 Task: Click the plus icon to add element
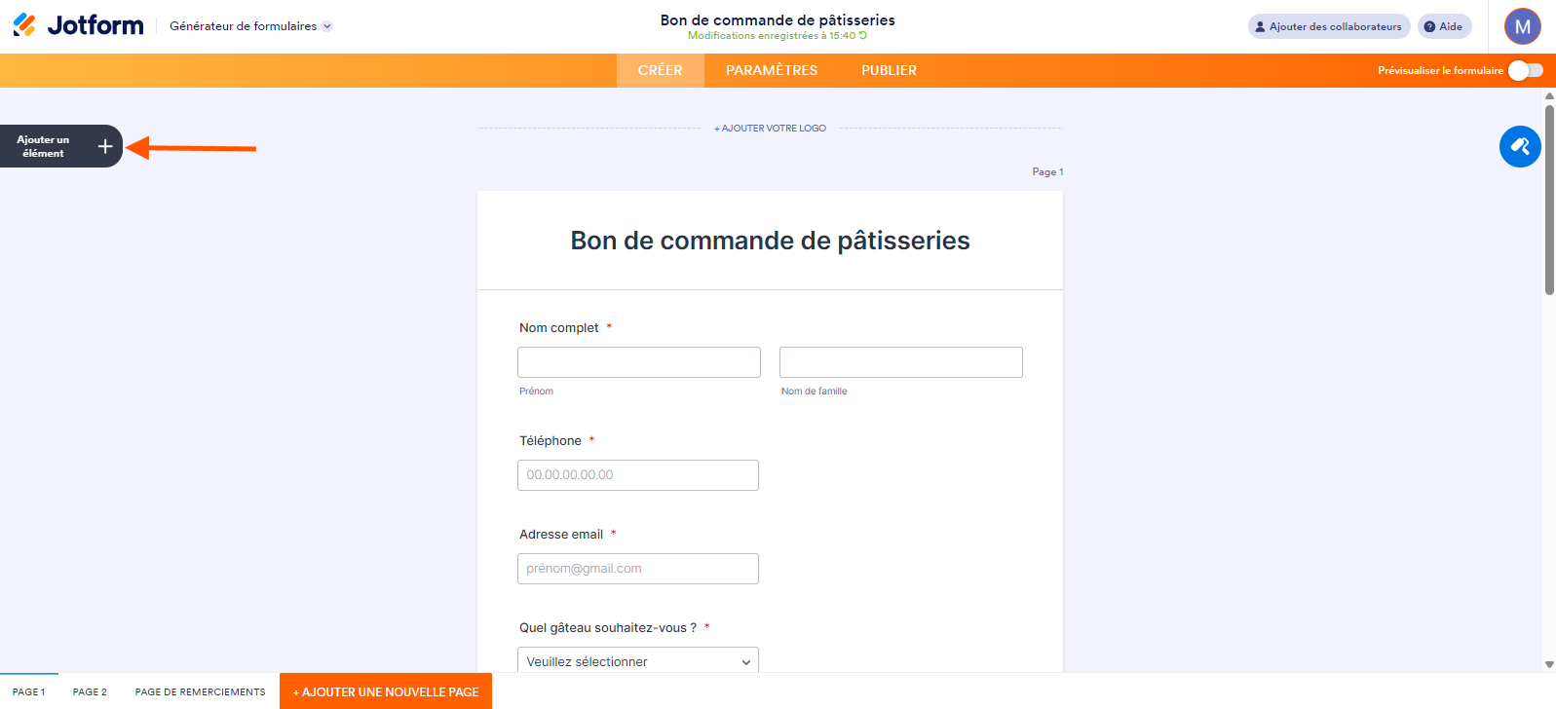tap(105, 147)
